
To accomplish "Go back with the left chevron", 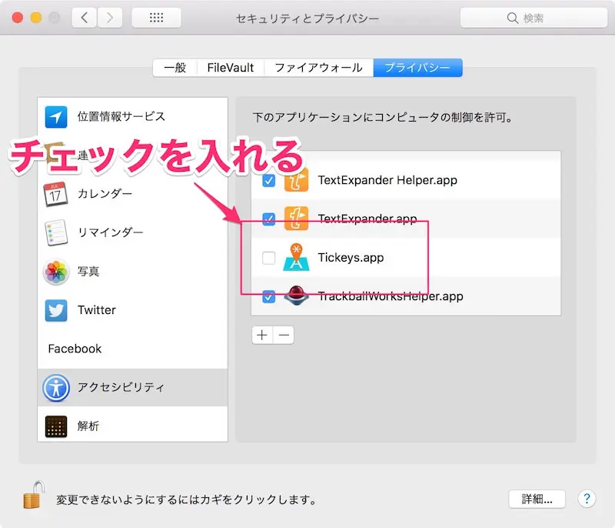I will [x=85, y=18].
